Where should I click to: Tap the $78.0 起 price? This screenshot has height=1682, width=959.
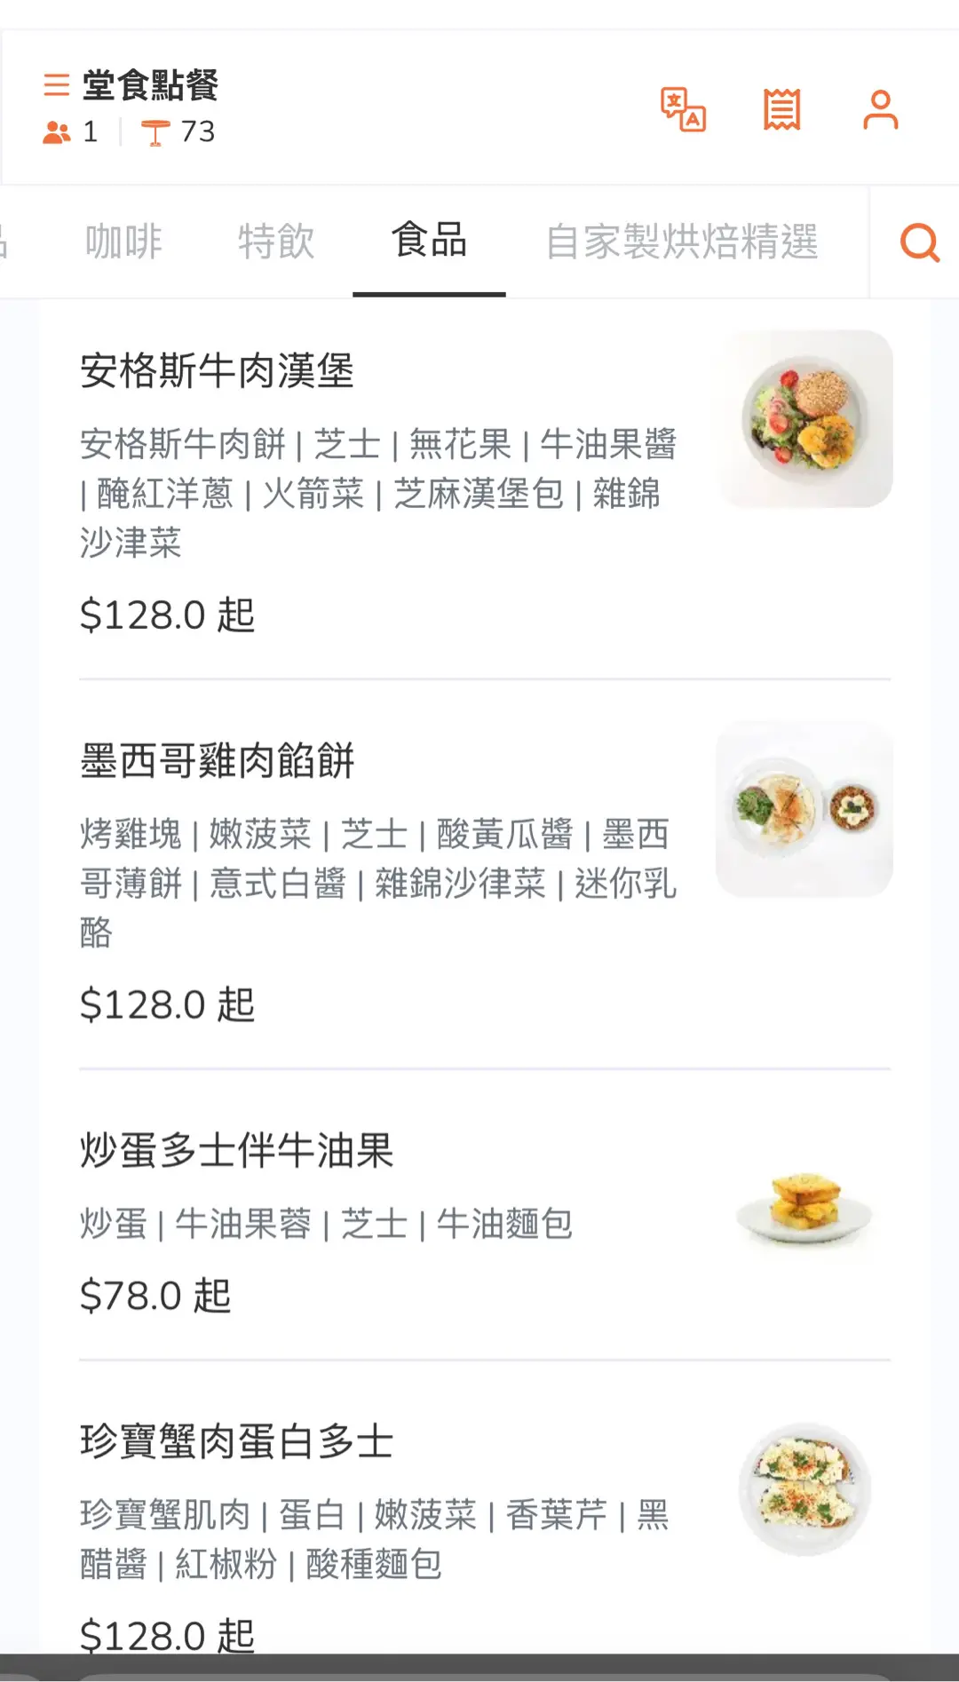155,1296
